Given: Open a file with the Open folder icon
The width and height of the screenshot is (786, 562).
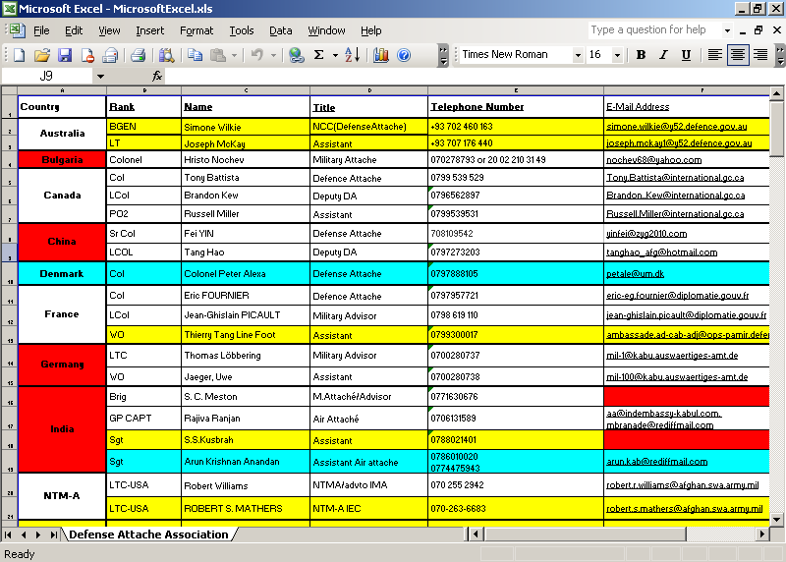Looking at the screenshot, I should [41, 55].
